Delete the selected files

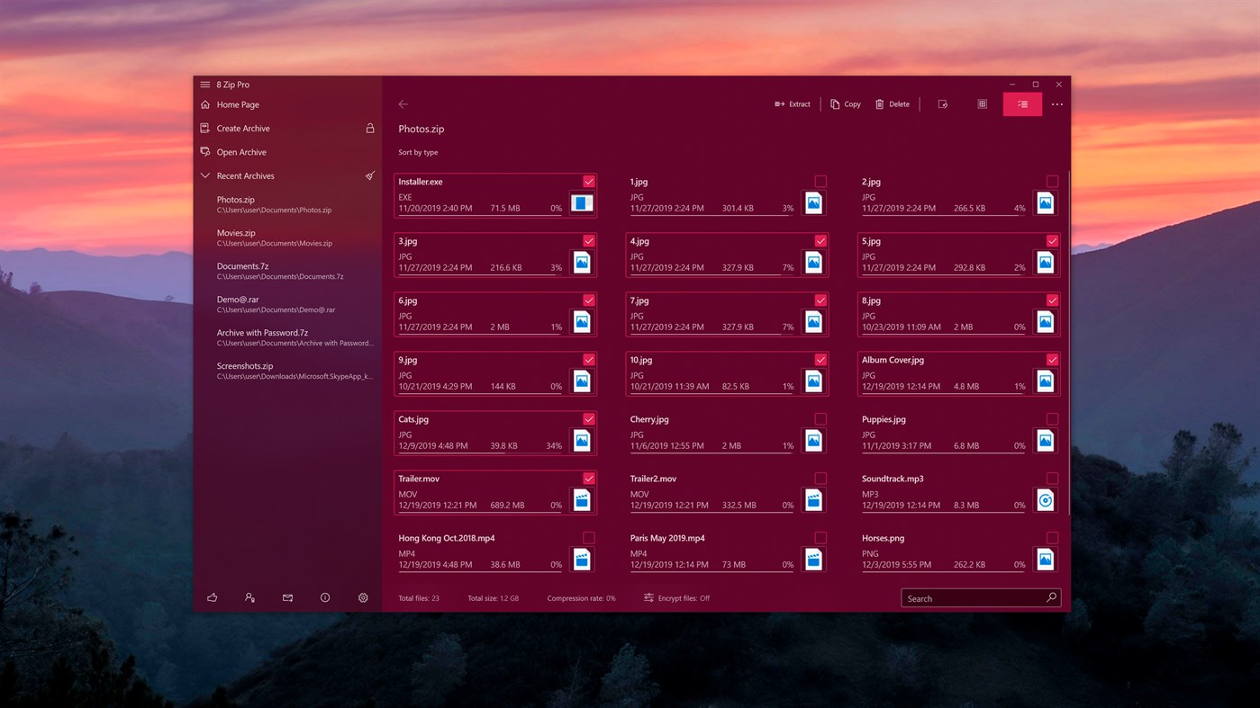893,103
